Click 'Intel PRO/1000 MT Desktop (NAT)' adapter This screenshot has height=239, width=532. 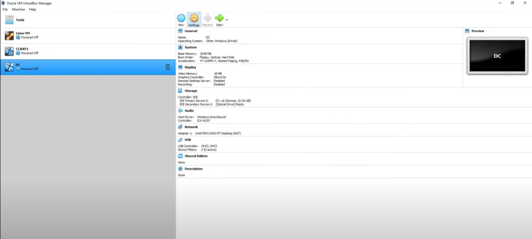click(x=218, y=133)
